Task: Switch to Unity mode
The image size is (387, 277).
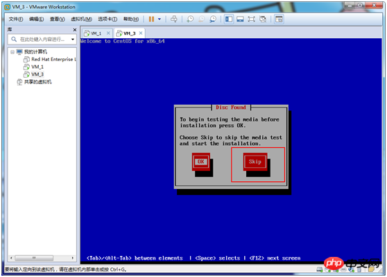Action: pyautogui.click(x=263, y=19)
